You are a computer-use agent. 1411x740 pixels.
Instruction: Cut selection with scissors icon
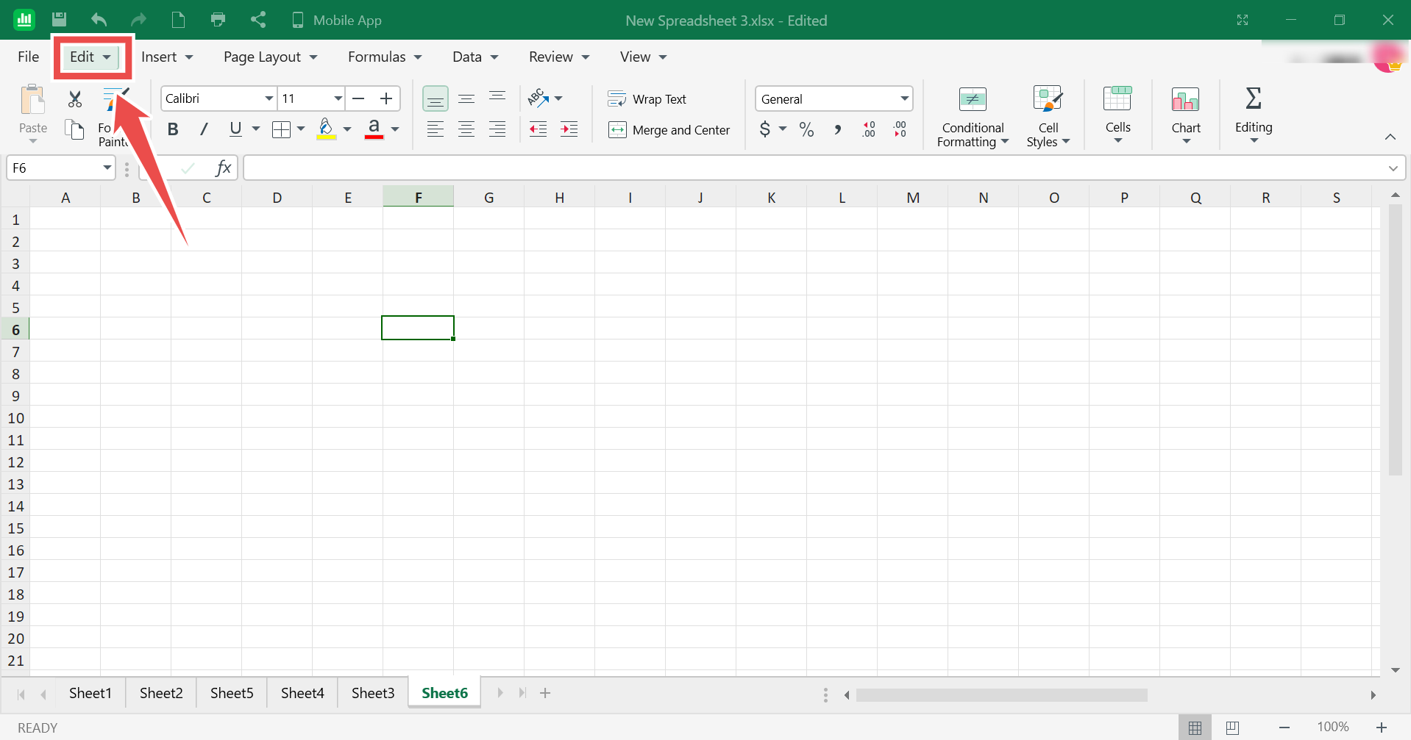pyautogui.click(x=75, y=98)
